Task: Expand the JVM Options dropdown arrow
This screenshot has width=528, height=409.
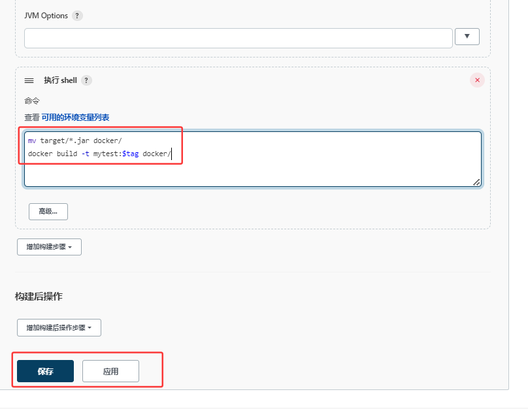Action: [x=467, y=37]
